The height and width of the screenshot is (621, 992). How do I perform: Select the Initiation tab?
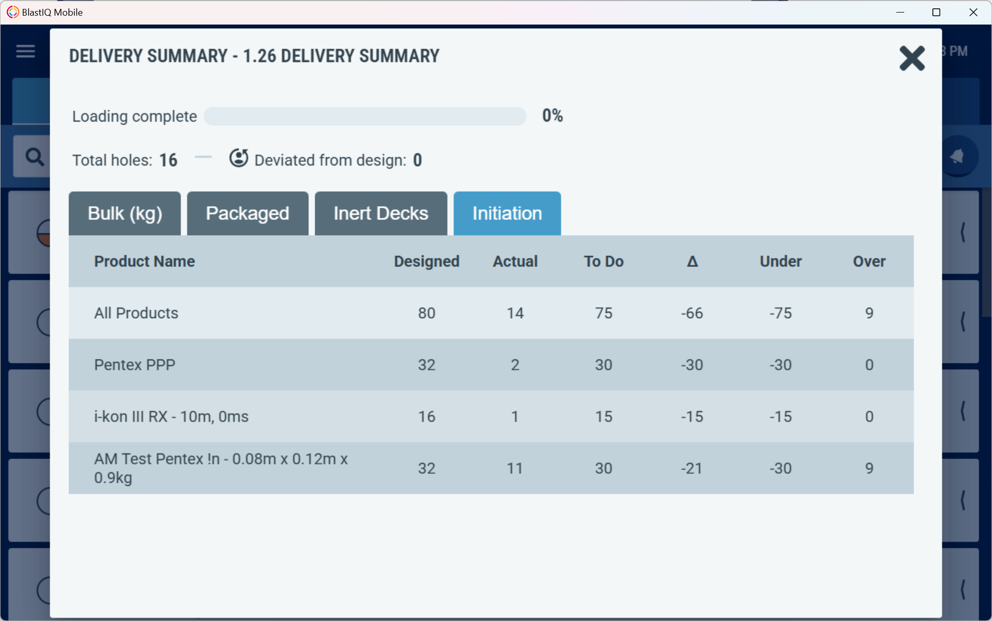507,213
